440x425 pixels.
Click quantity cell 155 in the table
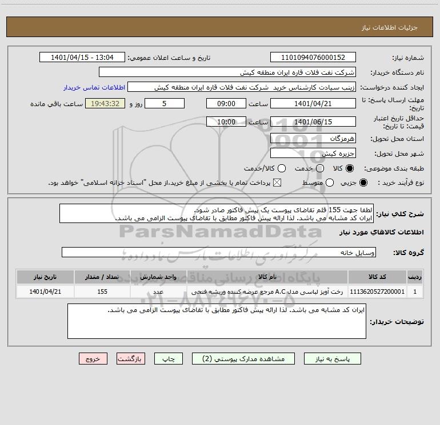pyautogui.click(x=102, y=292)
